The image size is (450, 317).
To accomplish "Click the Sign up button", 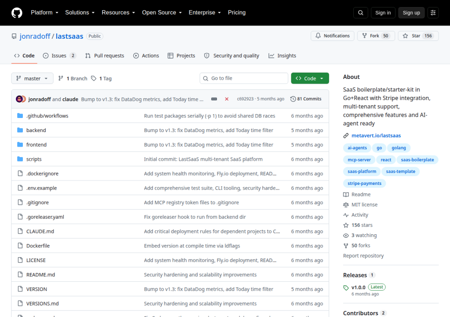I will (x=411, y=13).
